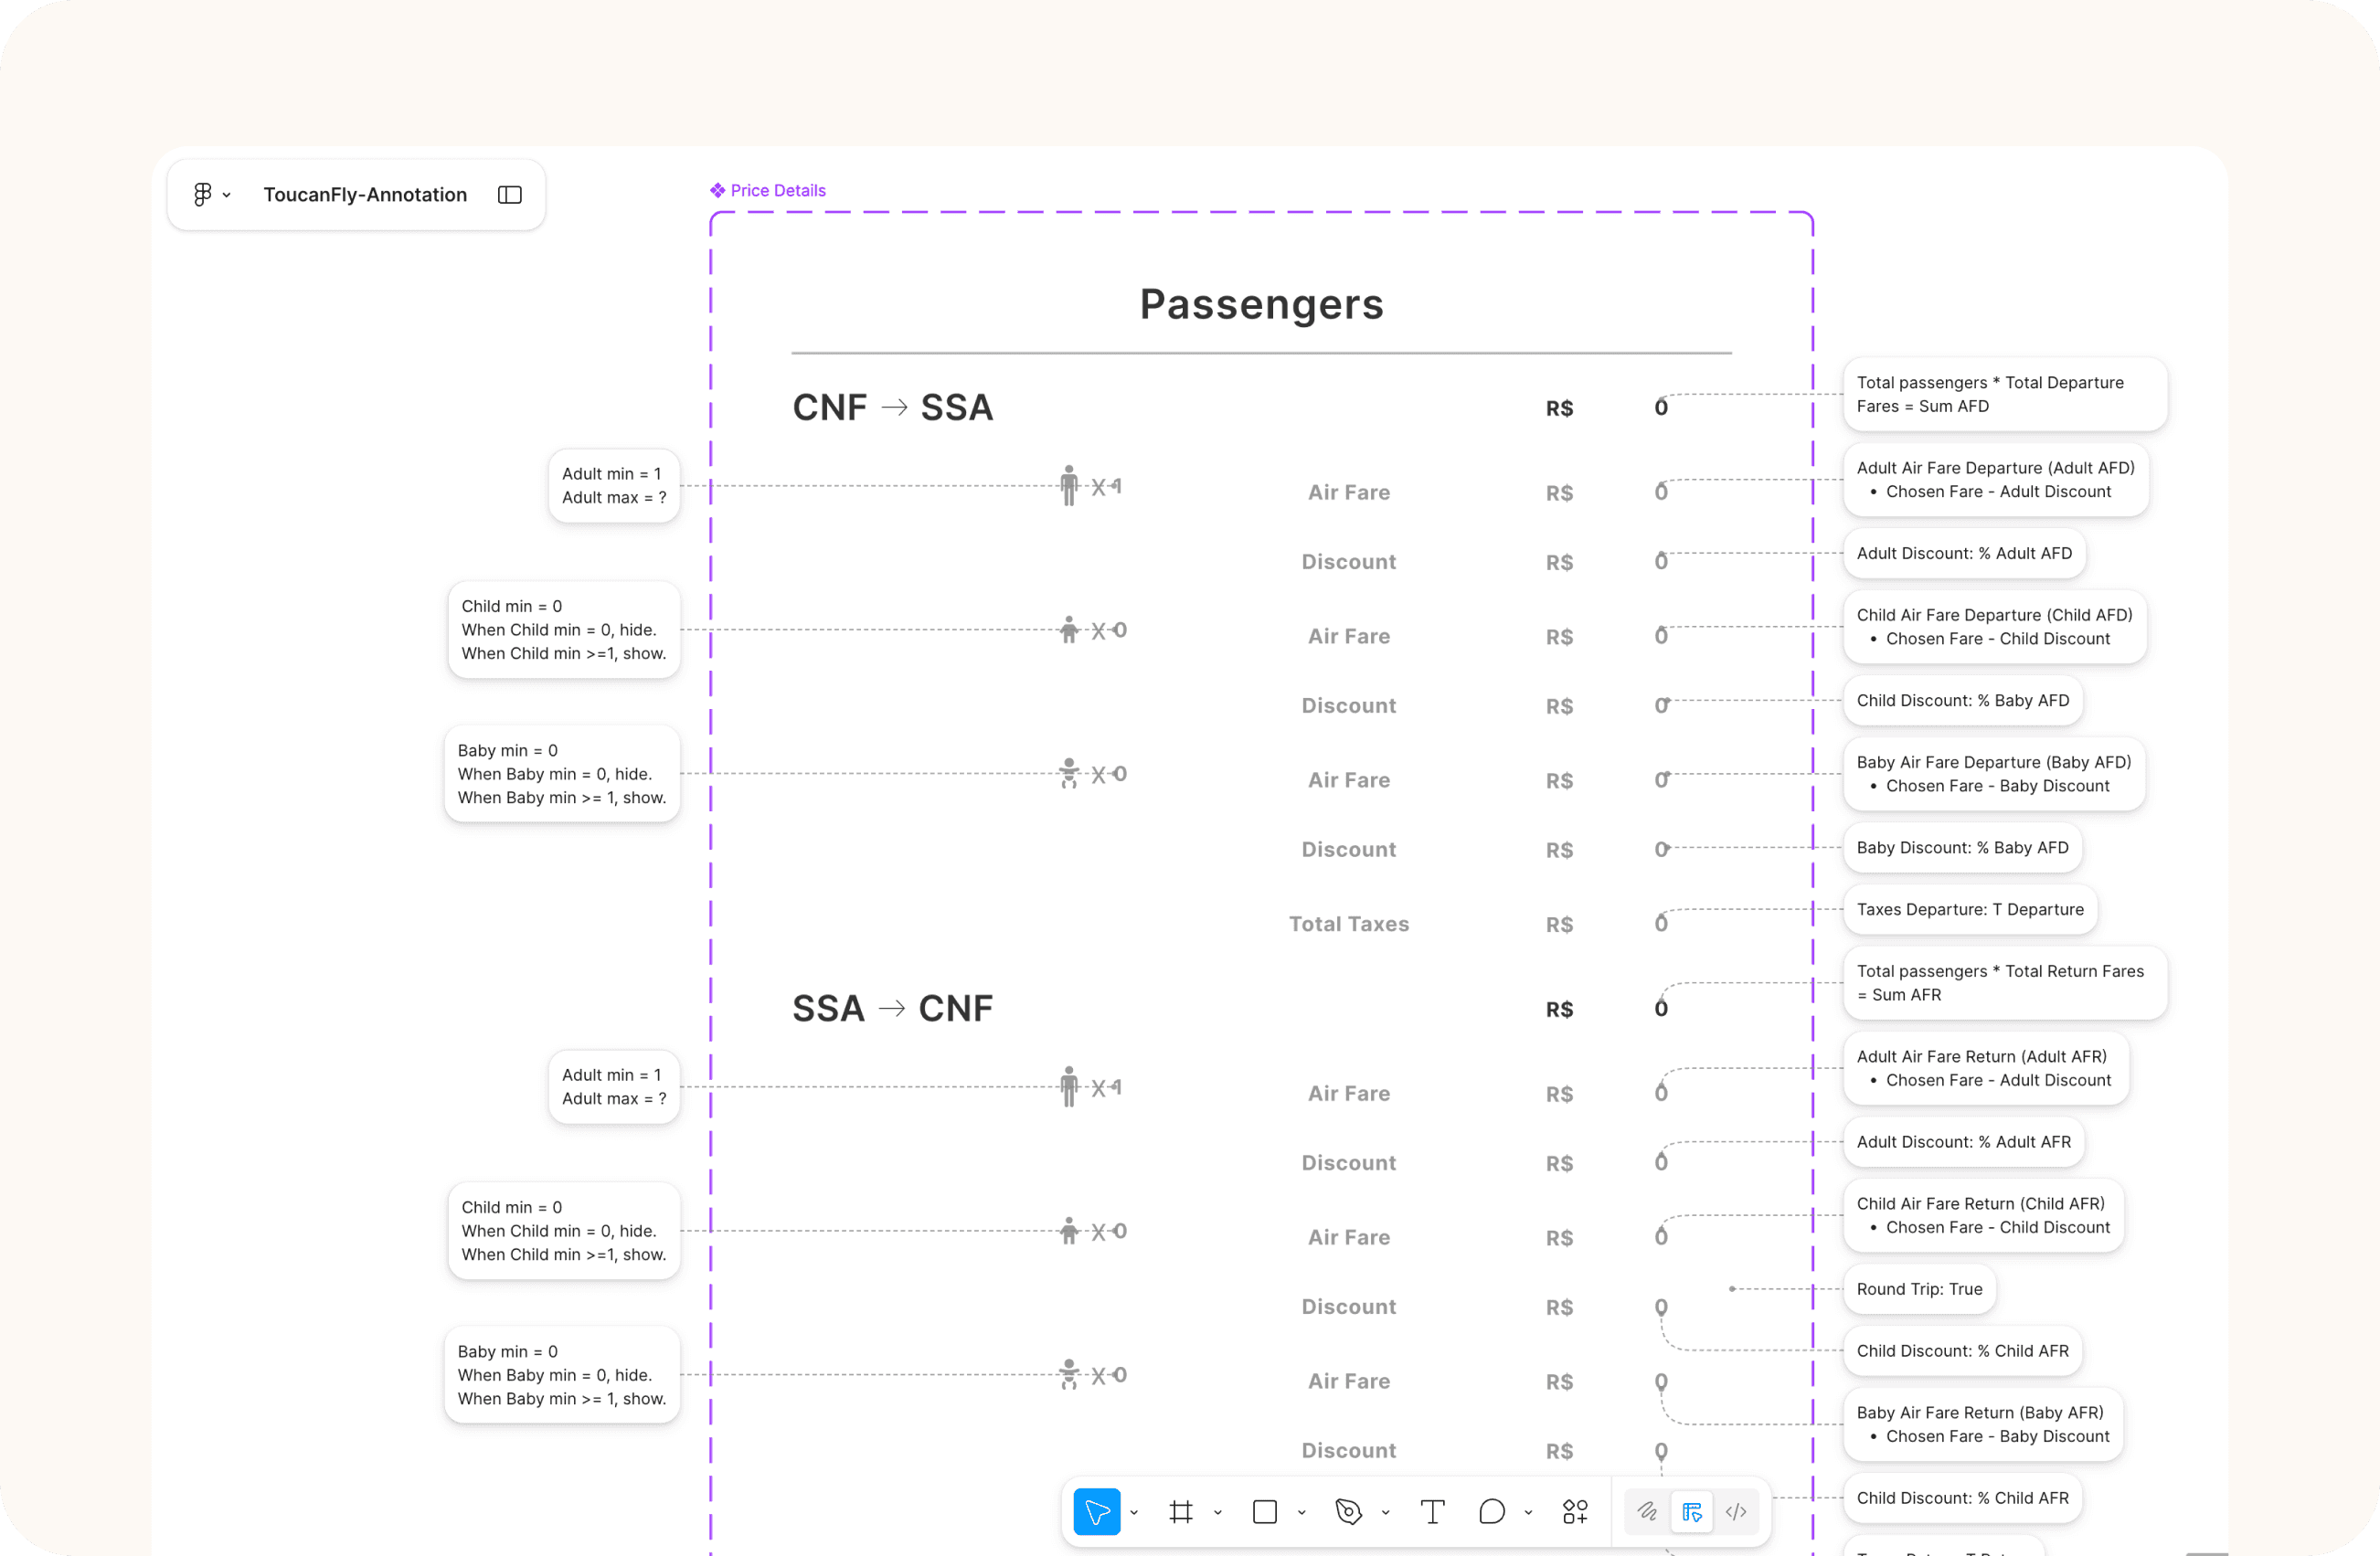
Task: Expand the Pen tool options chevron
Action: (1386, 1513)
